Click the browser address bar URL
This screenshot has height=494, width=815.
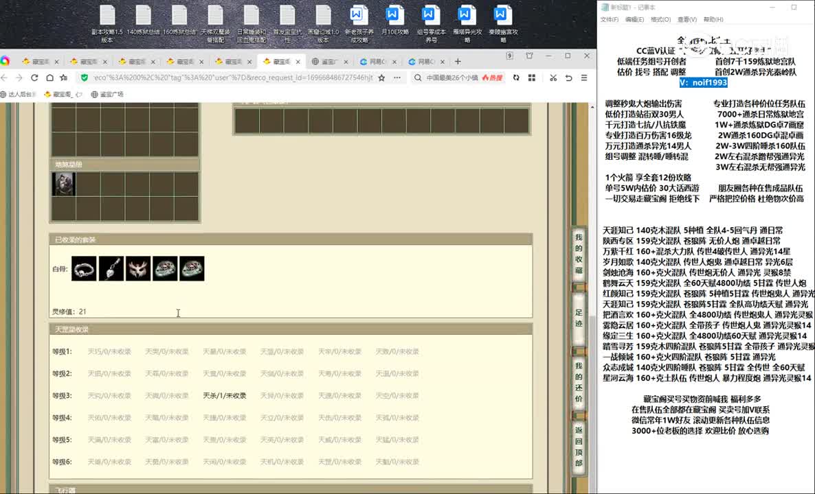233,78
